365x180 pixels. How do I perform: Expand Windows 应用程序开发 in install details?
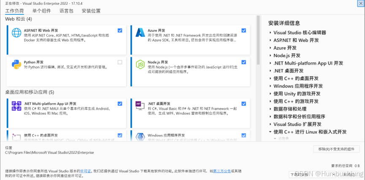(x=270, y=86)
